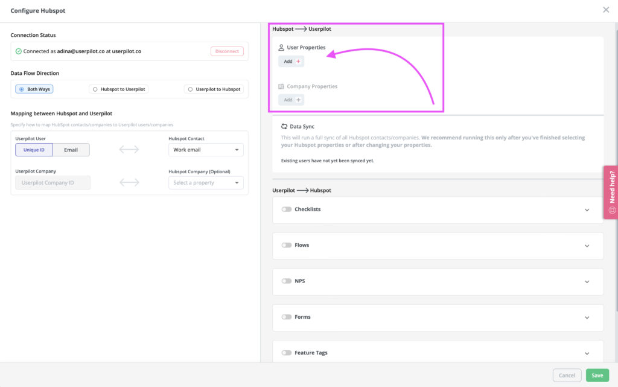Click the Hubspot to Userpilot section header

click(302, 29)
